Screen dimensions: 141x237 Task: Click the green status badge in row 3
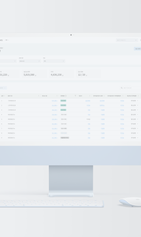pos(63,110)
